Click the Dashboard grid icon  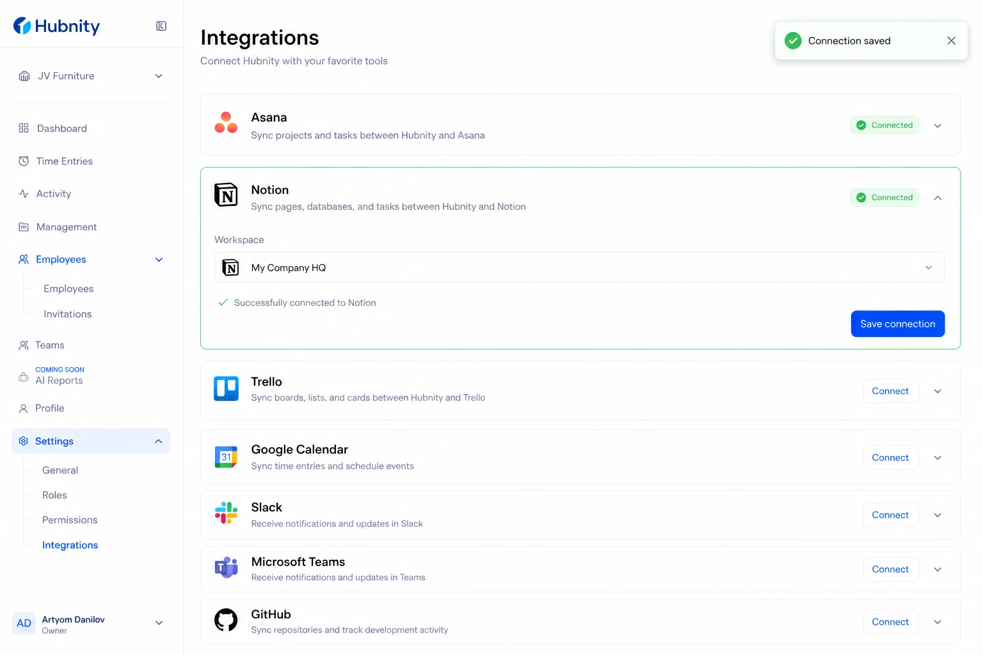pyautogui.click(x=24, y=128)
